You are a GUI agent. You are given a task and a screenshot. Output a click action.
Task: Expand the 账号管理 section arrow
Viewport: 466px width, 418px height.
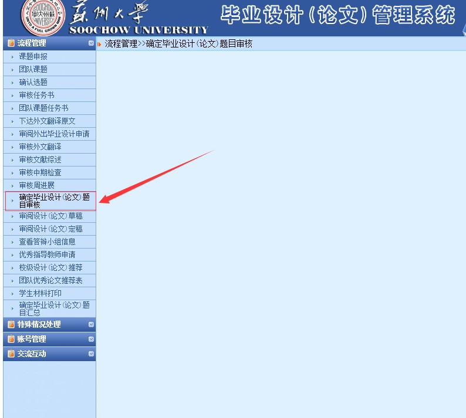click(91, 339)
